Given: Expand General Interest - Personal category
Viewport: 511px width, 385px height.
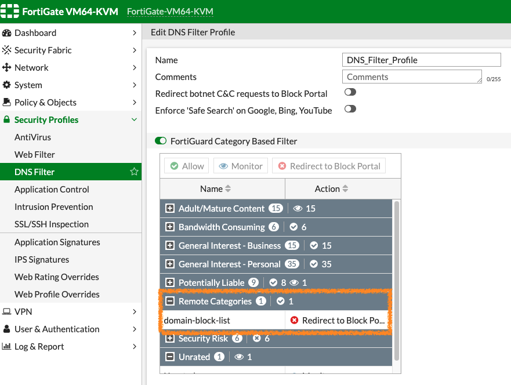Looking at the screenshot, I should pyautogui.click(x=170, y=264).
